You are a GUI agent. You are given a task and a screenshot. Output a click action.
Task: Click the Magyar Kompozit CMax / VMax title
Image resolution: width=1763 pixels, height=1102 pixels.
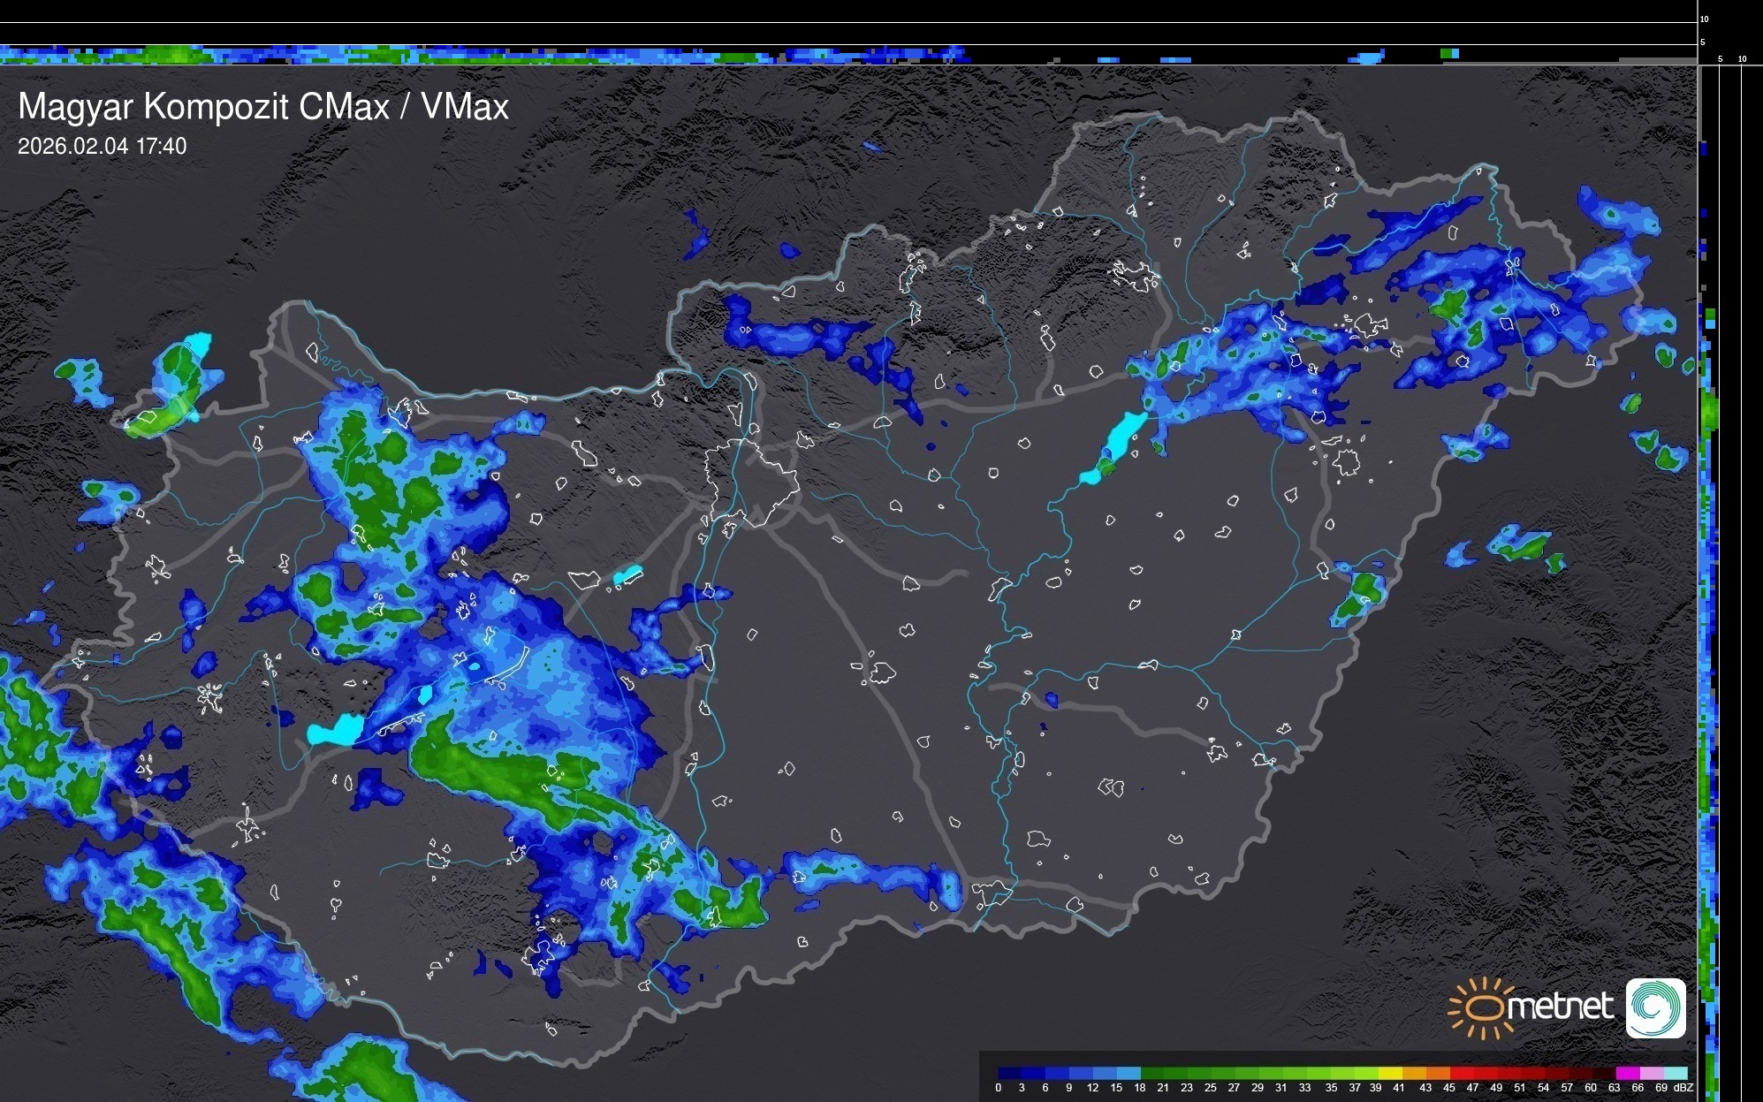tap(263, 107)
